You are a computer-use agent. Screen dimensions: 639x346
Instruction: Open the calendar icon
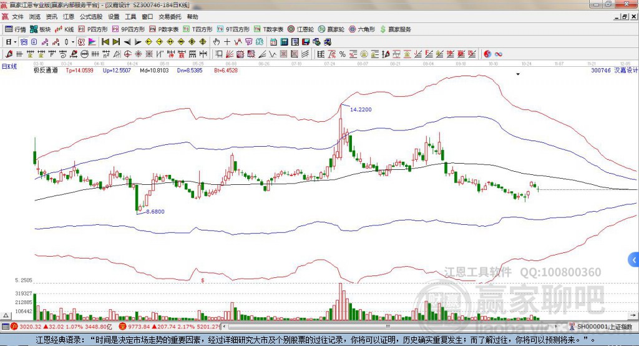tap(273, 42)
